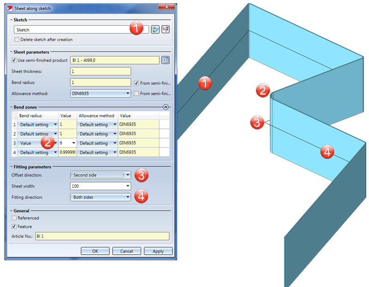This screenshot has height=287, width=369.
Task: Click row 4 DIN6935 value cell
Action: (139, 152)
